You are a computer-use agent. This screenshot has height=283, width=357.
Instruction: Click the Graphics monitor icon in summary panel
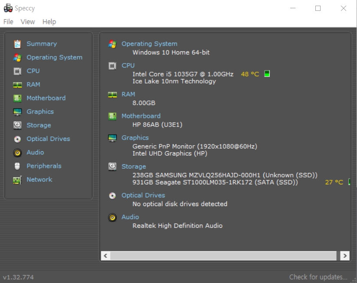click(112, 138)
